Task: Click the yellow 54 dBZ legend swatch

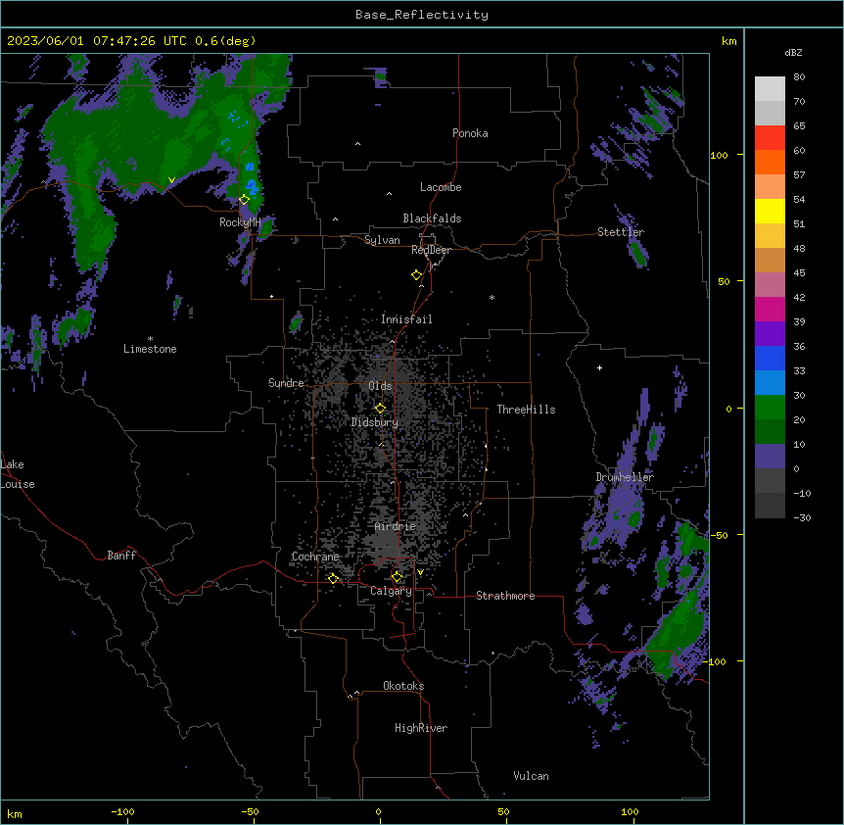Action: coord(770,211)
